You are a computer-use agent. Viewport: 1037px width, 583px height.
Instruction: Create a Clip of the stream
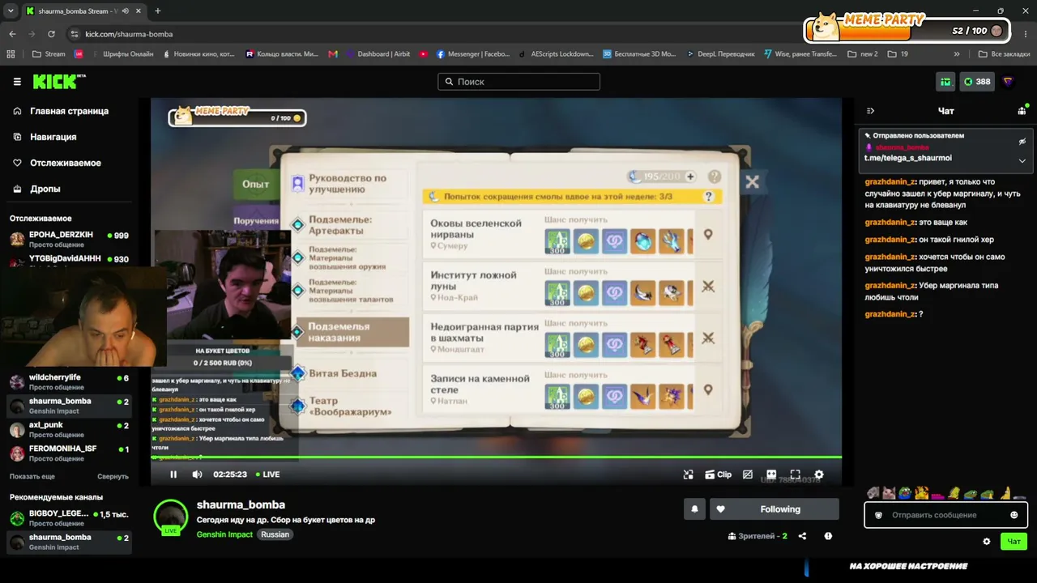click(x=718, y=474)
